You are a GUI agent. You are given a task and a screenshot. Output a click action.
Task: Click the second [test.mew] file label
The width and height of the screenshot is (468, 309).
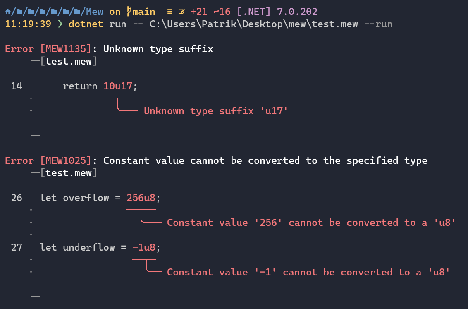pos(69,173)
